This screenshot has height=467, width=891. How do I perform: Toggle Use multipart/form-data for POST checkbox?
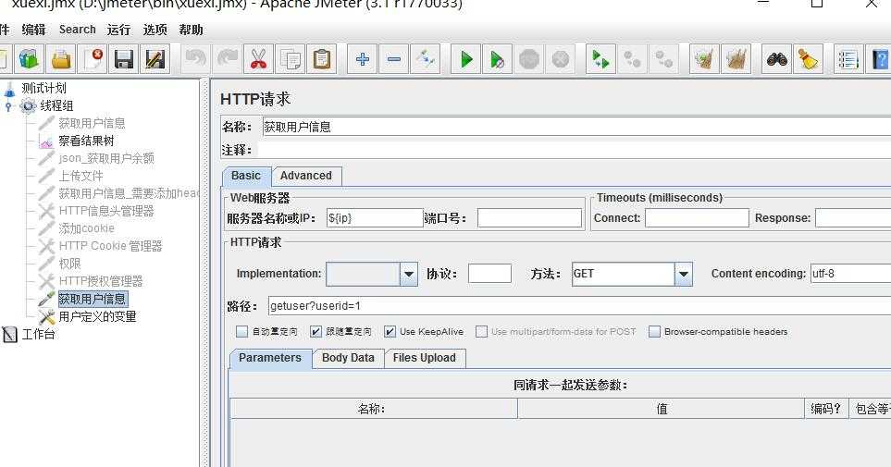click(x=481, y=331)
